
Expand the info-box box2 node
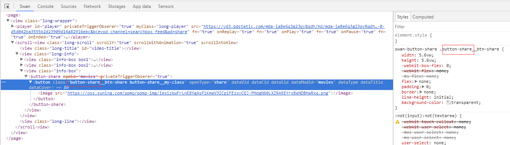(x=21, y=65)
